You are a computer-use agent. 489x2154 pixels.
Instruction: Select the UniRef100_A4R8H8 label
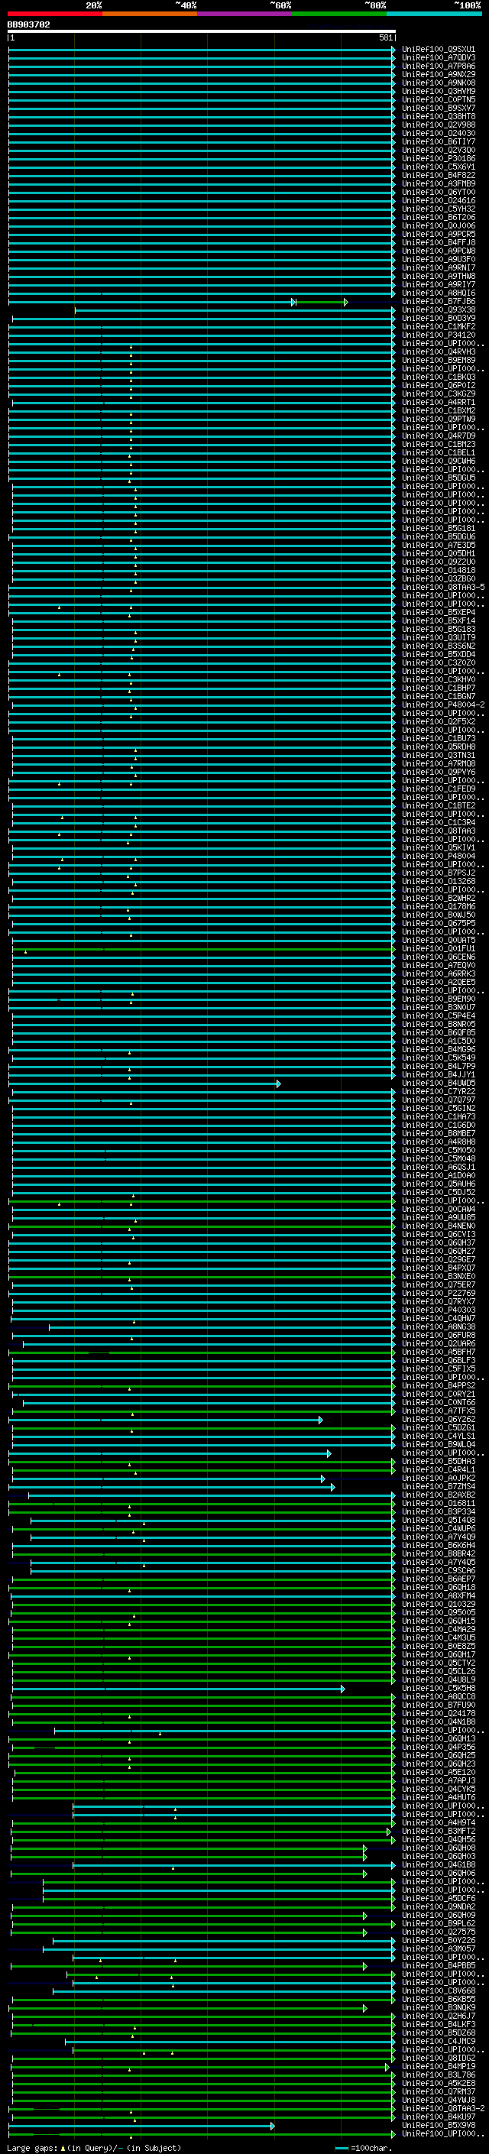[x=439, y=1142]
